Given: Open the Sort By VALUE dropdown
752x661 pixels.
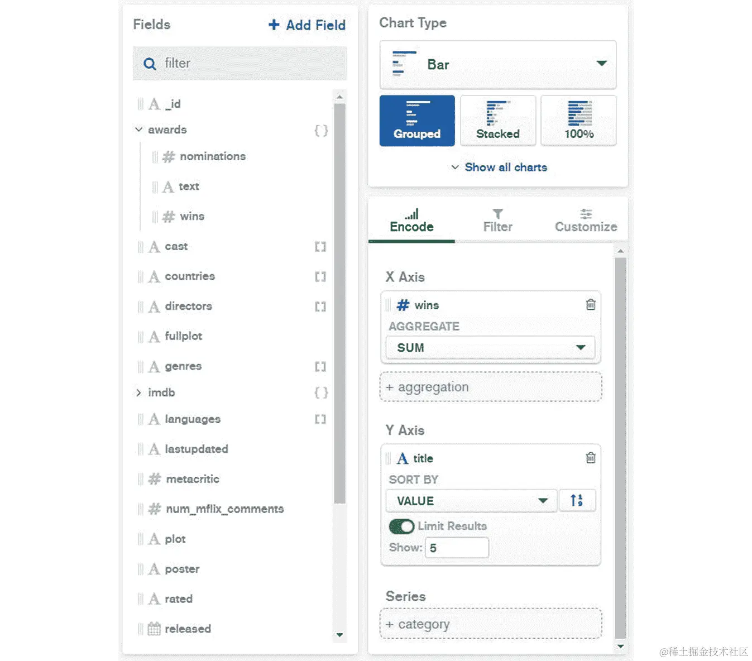Looking at the screenshot, I should (x=471, y=501).
